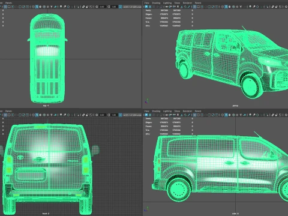The image size is (288, 216).
Task: Open ACES view transform dropdown in front view
Action: (x=132, y=115)
